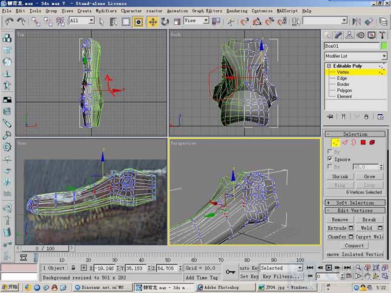Screen dimensions: 391x293
Task: Select the Bind to Space Warp tool
Action: [60, 22]
